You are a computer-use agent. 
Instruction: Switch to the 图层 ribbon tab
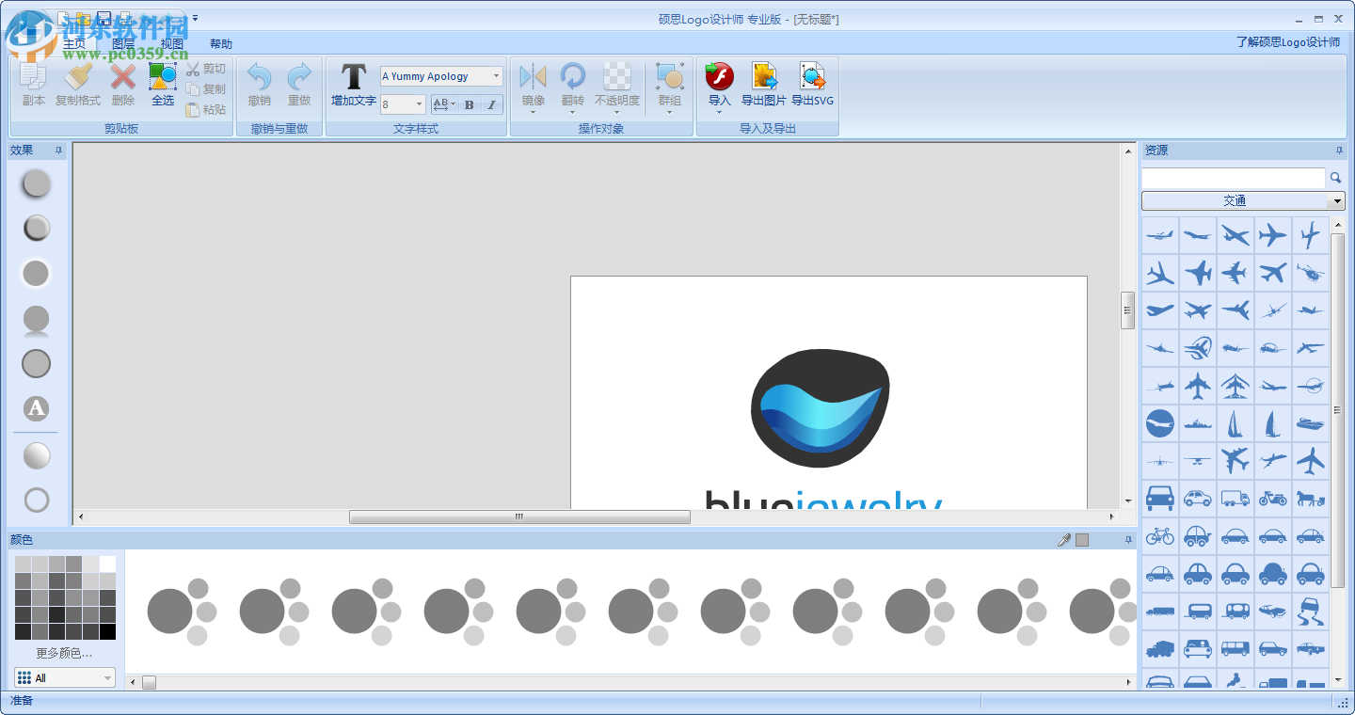pyautogui.click(x=123, y=42)
